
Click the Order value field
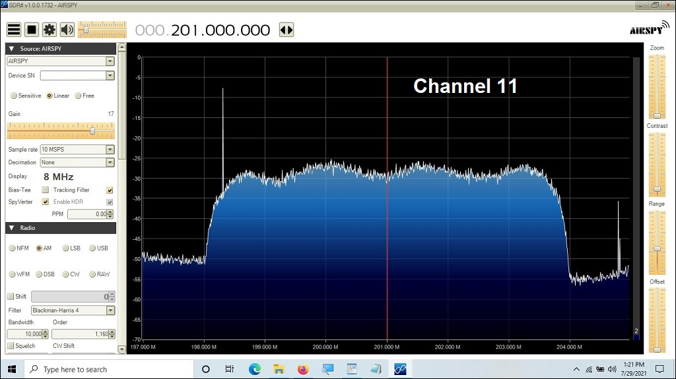[x=80, y=334]
